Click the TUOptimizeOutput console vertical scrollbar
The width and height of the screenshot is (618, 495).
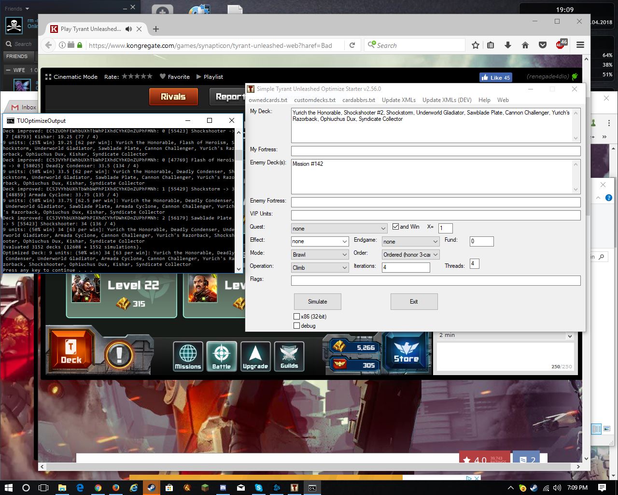[x=239, y=200]
